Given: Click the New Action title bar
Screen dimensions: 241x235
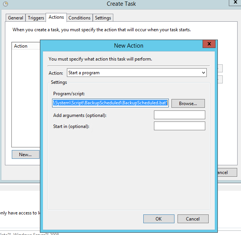Looking at the screenshot, I should pyautogui.click(x=128, y=45).
